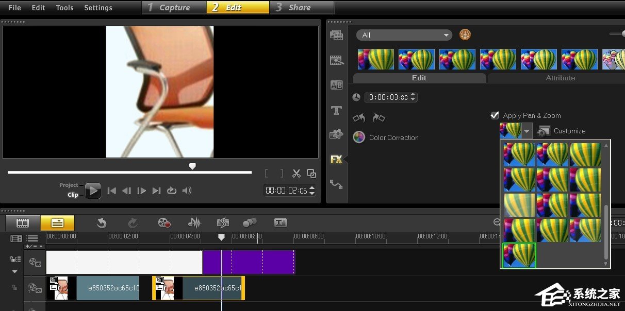
Task: Select the green-highlighted pan zoom preset thumbnail
Action: coord(519,255)
